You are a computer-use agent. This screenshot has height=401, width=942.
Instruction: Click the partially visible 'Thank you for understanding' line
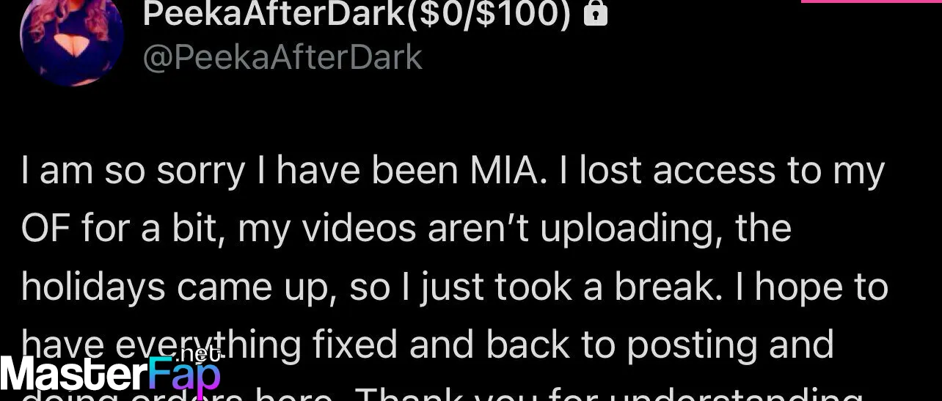[x=609, y=394]
